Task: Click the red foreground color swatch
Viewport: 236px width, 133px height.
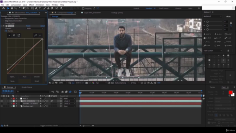Action: [230, 92]
